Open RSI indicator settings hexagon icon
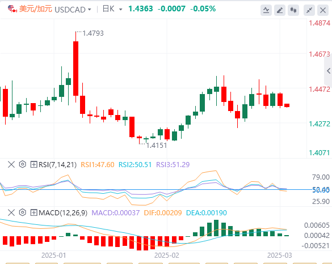The width and height of the screenshot is (332, 264). pos(23,164)
